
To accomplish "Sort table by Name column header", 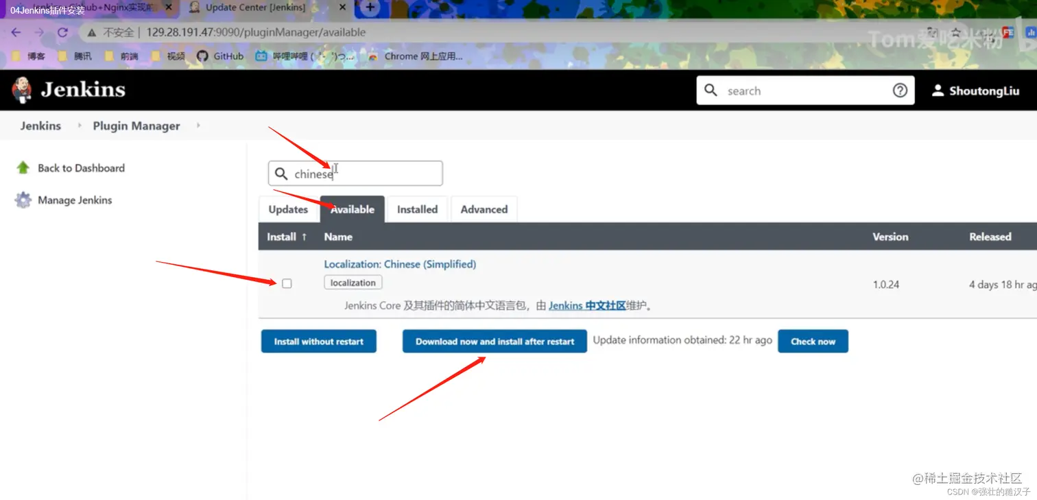I will (x=338, y=237).
